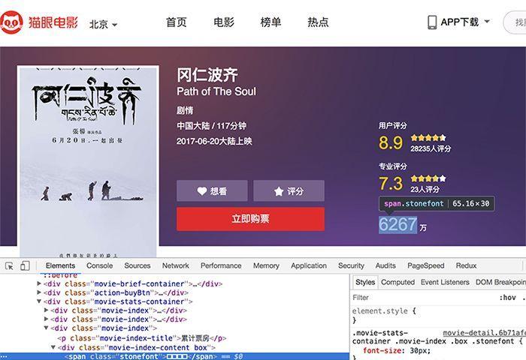Screen dimensions: 526x360
Task: Switch to the Memory tab
Action: 266,265
